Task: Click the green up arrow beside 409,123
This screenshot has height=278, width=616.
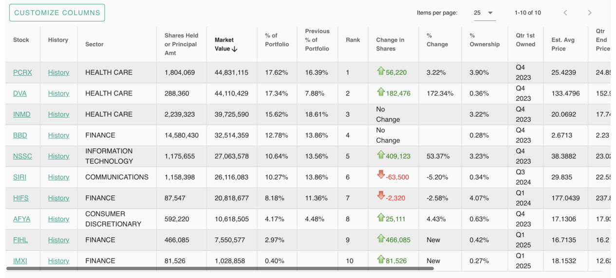Action: [x=381, y=155]
